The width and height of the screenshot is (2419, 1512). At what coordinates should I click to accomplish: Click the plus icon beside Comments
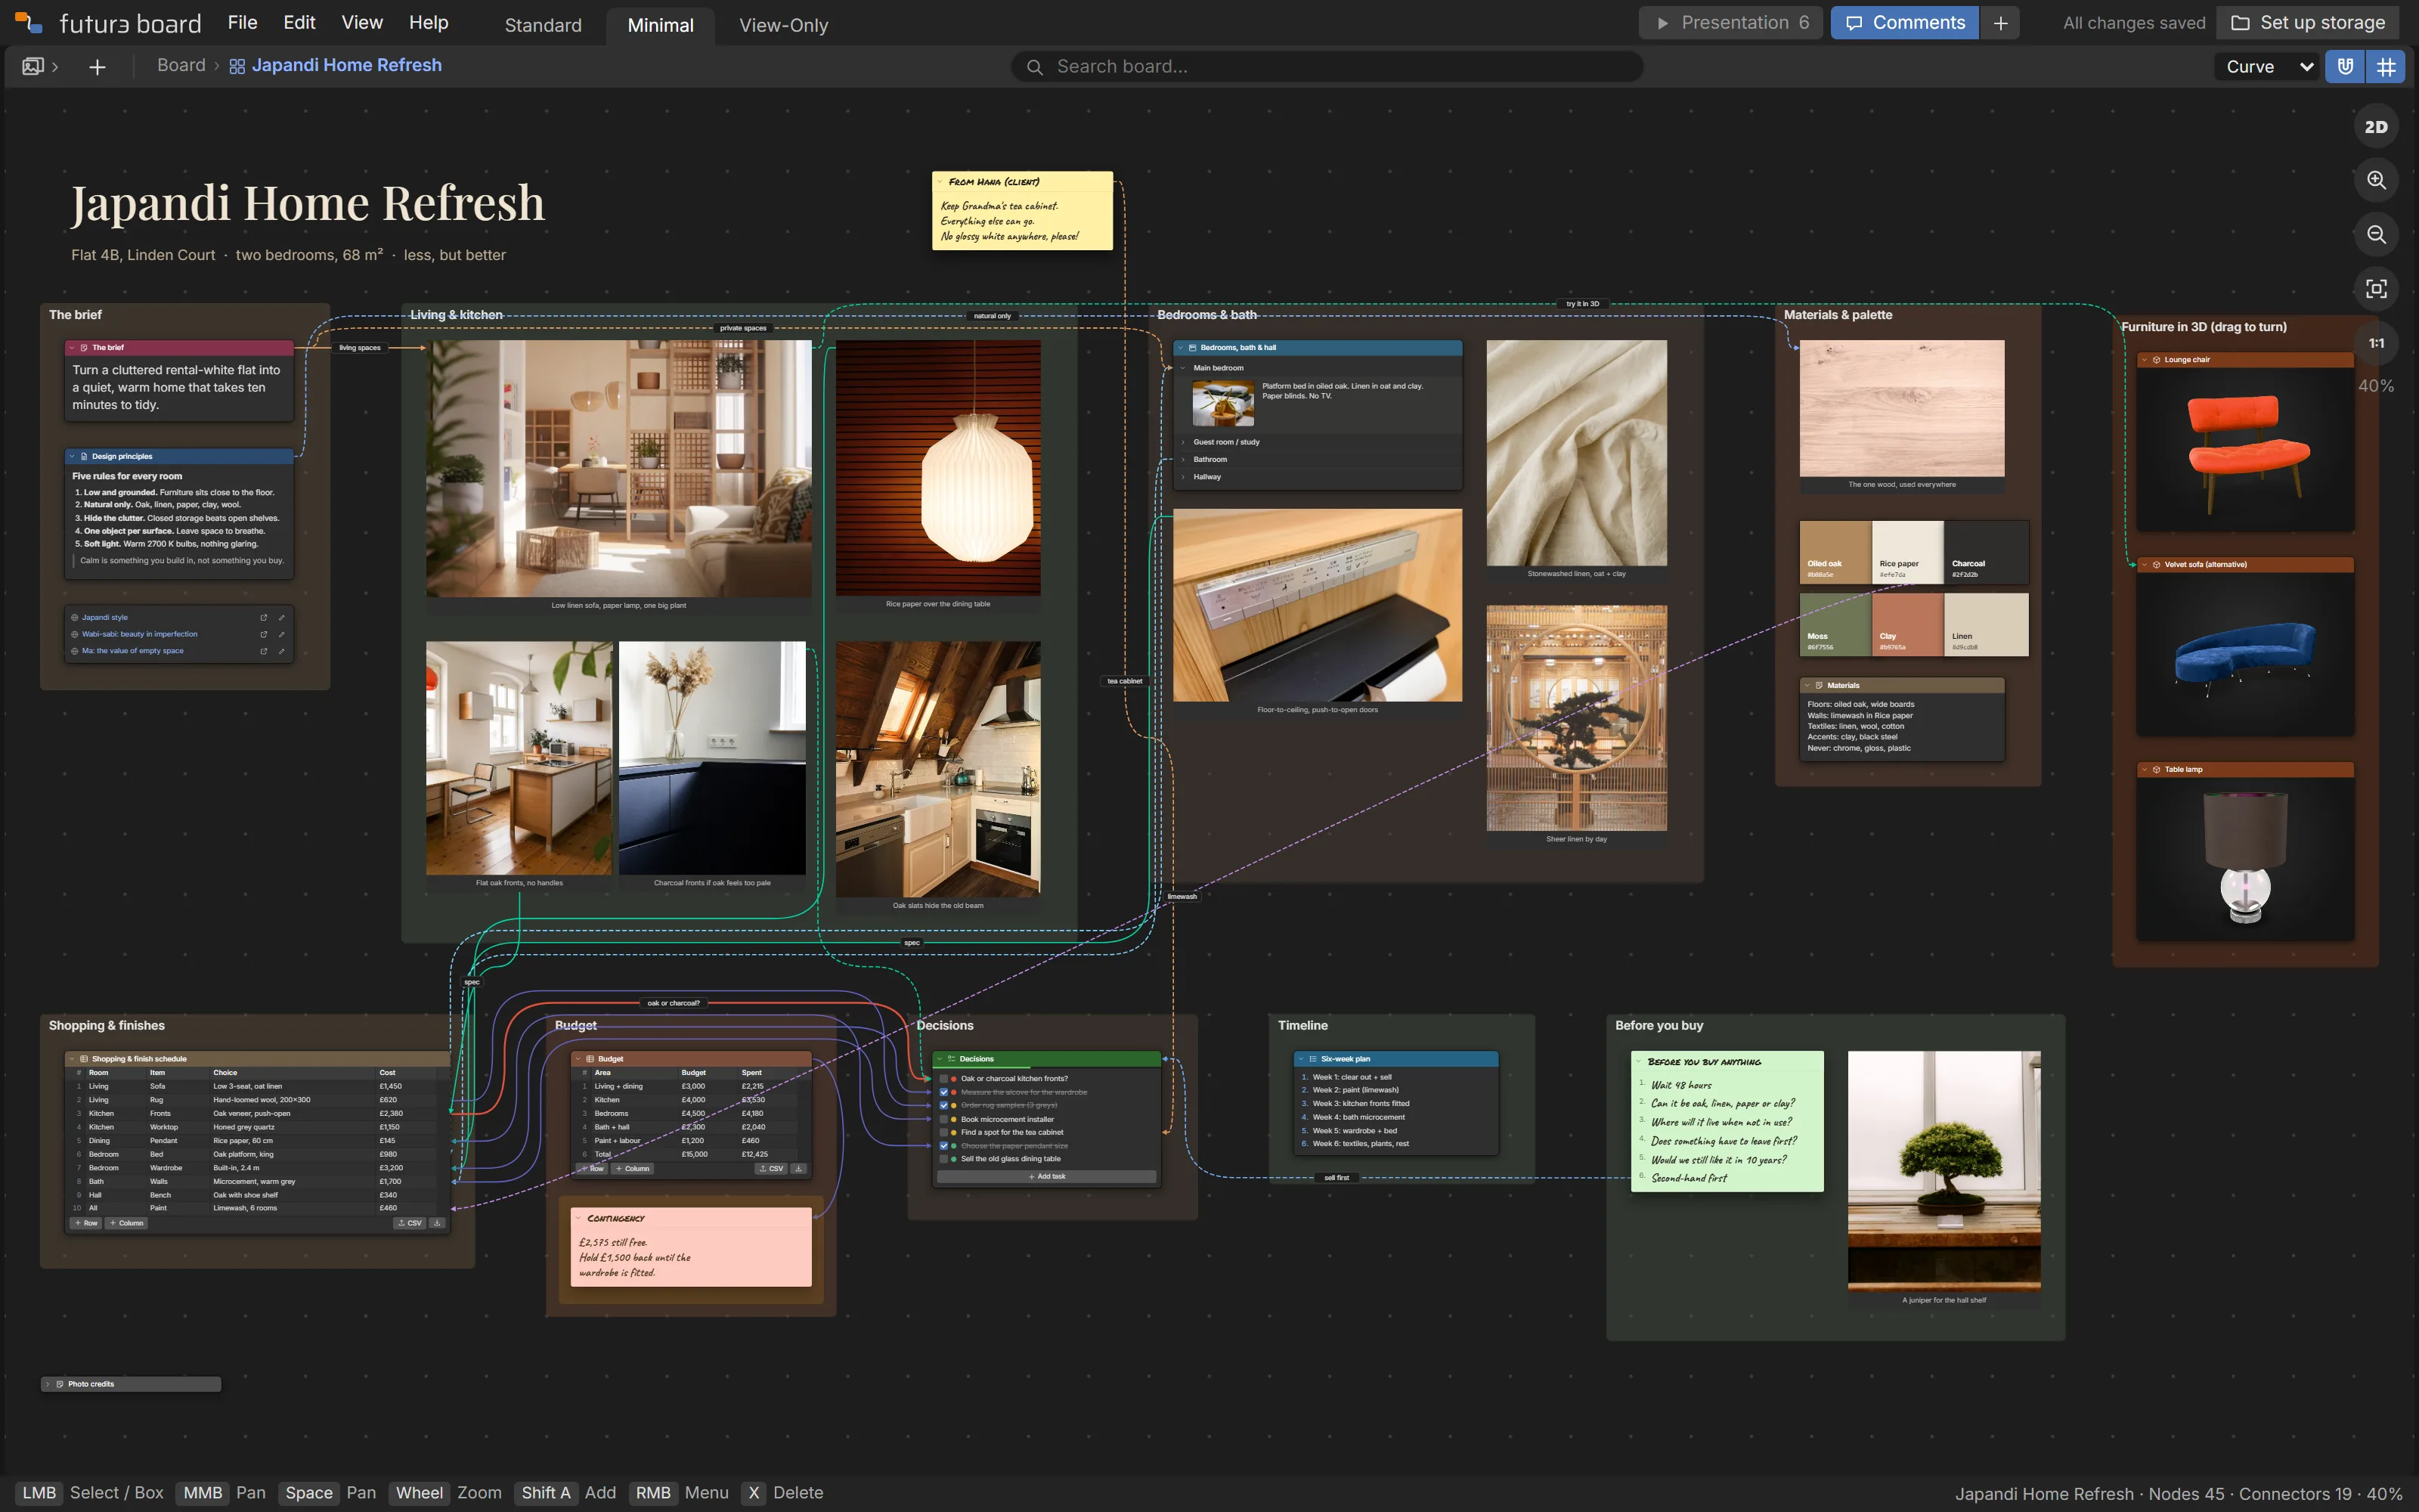2000,23
